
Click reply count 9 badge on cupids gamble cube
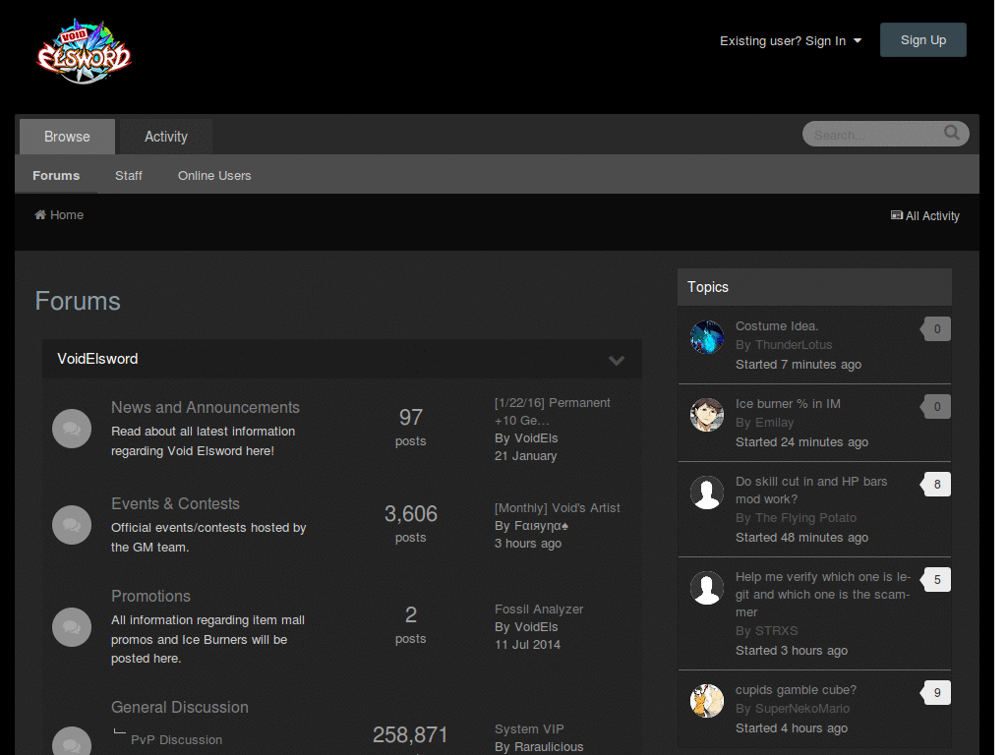936,693
